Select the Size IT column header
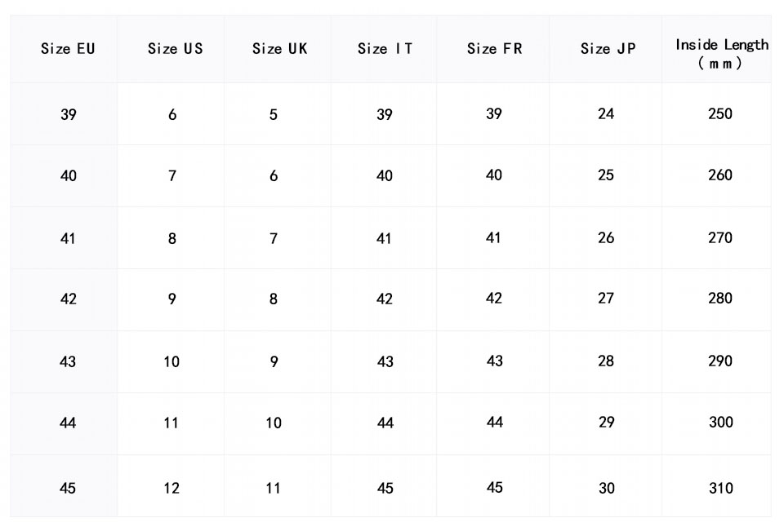 (x=385, y=49)
